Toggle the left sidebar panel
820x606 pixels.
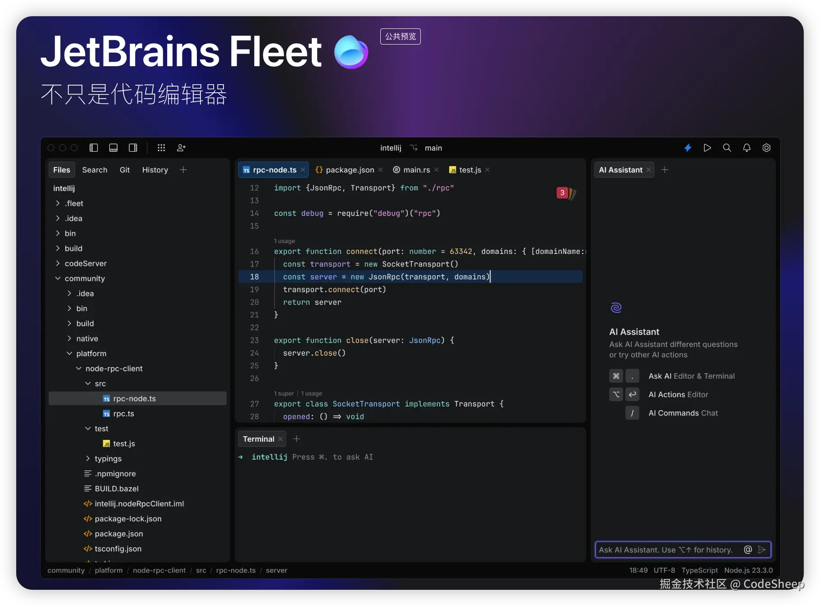click(94, 148)
